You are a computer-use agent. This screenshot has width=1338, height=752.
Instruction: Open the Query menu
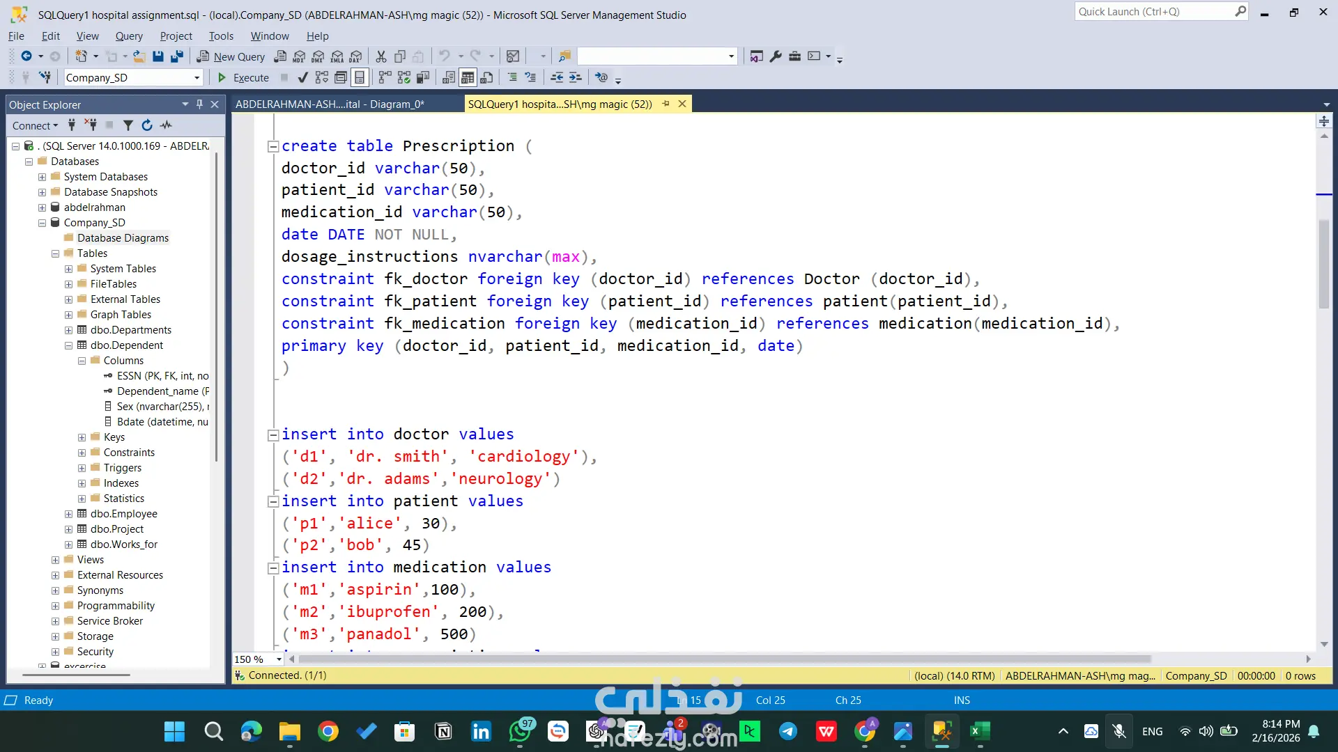(128, 36)
